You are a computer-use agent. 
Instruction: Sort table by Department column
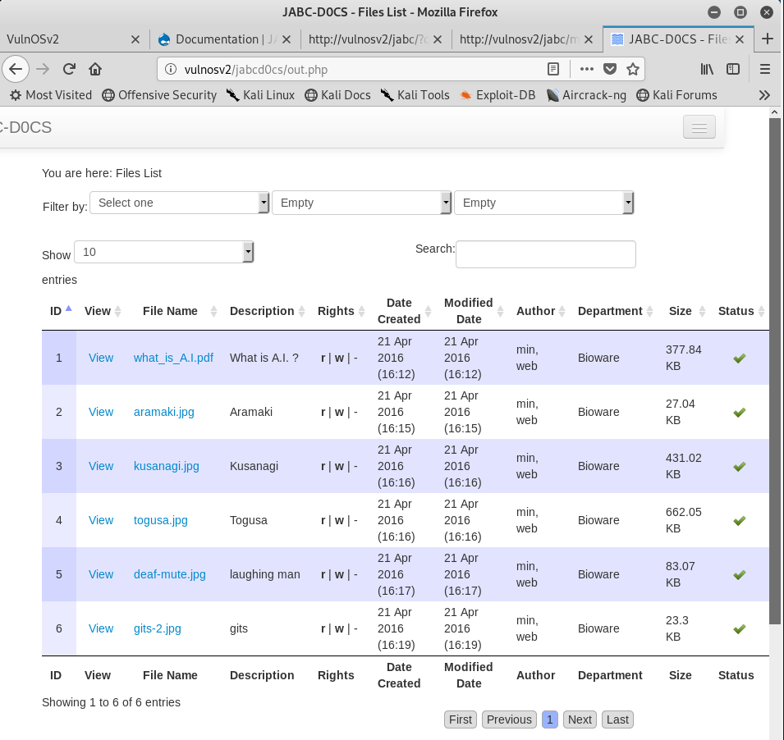616,311
